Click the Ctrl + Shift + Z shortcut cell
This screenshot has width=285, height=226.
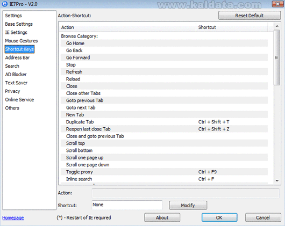(x=214, y=129)
